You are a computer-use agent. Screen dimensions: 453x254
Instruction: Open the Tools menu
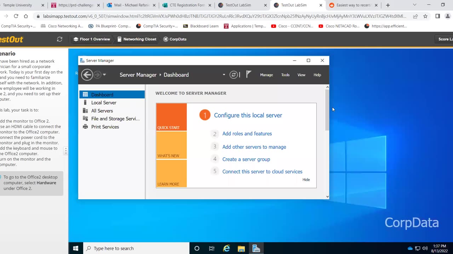coord(285,75)
